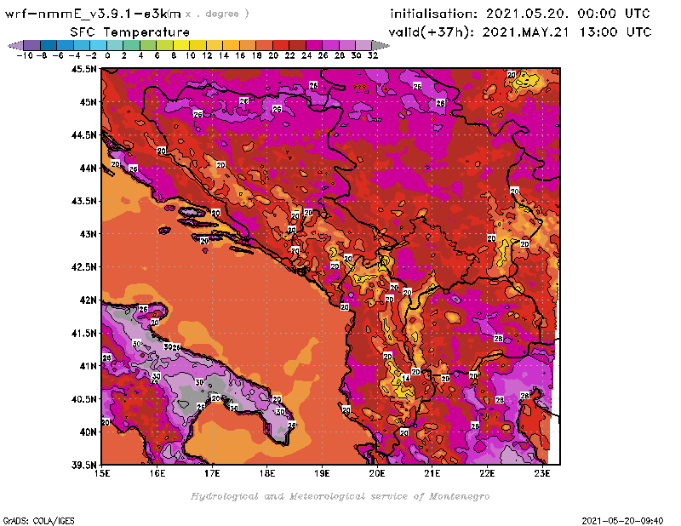Click the 44N latitude label
Screen dimensions: 681x526
coord(88,168)
